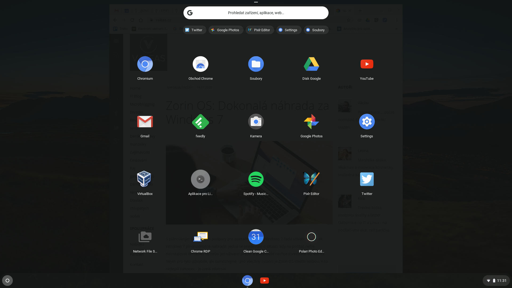Open Google Photos app in launcher grid
This screenshot has width=512, height=288.
point(311,122)
